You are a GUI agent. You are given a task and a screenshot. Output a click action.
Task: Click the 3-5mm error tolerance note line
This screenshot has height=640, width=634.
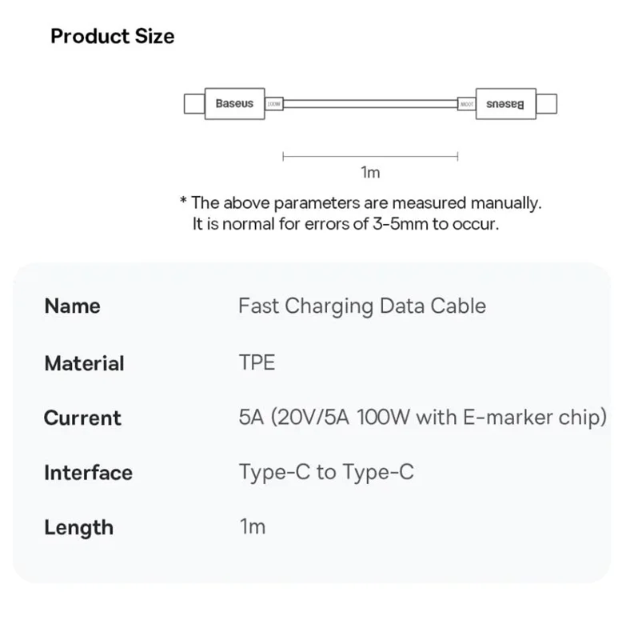345,224
